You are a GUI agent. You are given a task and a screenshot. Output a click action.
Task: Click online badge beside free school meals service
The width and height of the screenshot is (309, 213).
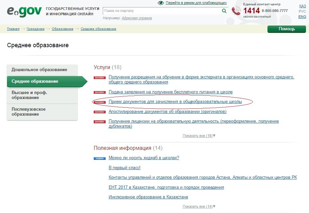coord(100,92)
